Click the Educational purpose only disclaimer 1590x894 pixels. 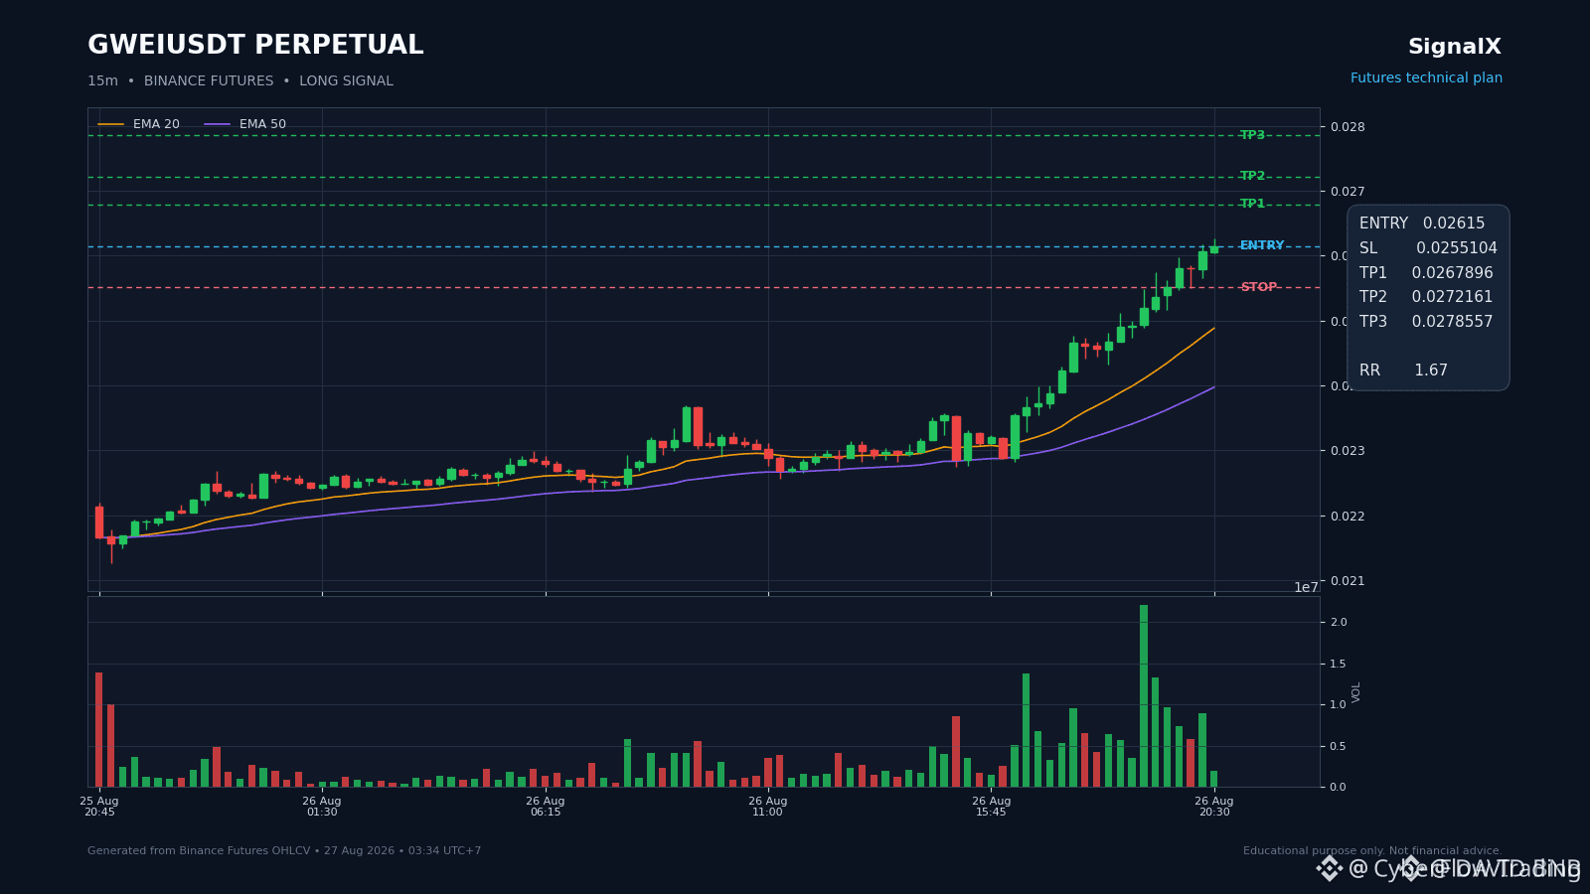click(x=1372, y=851)
